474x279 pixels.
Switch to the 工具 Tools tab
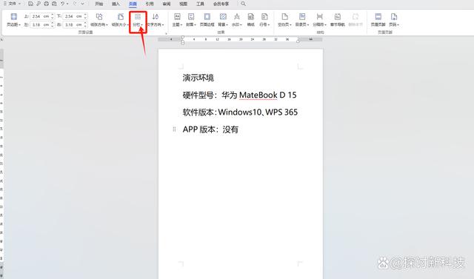(200, 4)
